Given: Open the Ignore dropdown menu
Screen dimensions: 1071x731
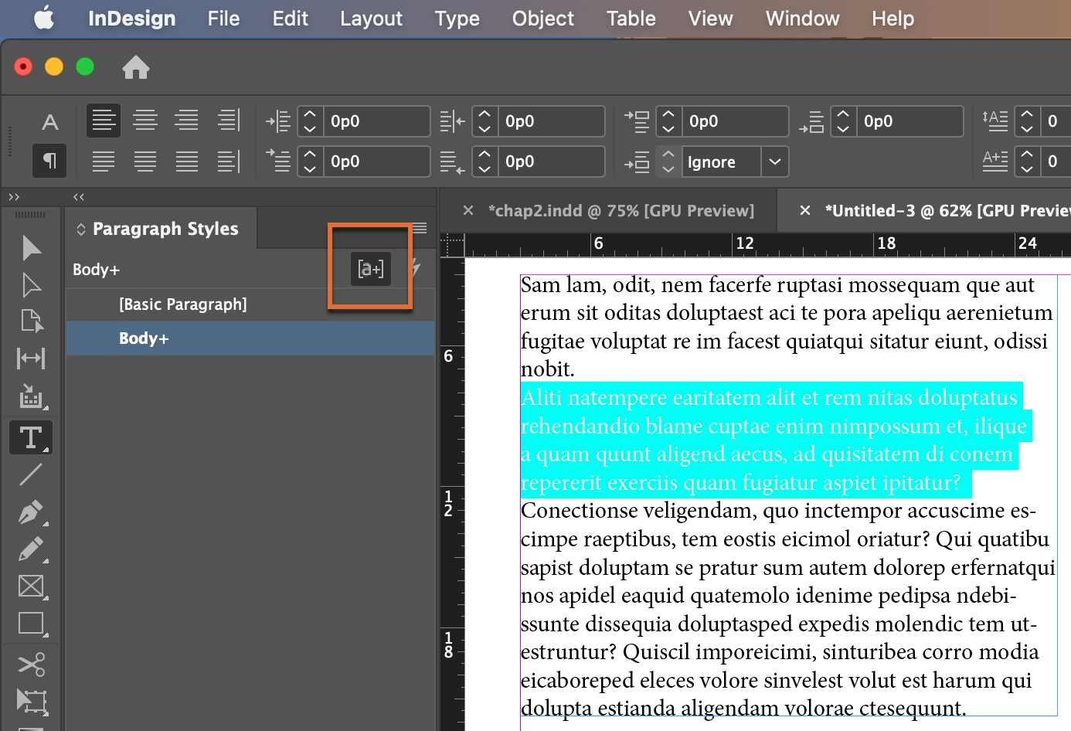Looking at the screenshot, I should (777, 161).
